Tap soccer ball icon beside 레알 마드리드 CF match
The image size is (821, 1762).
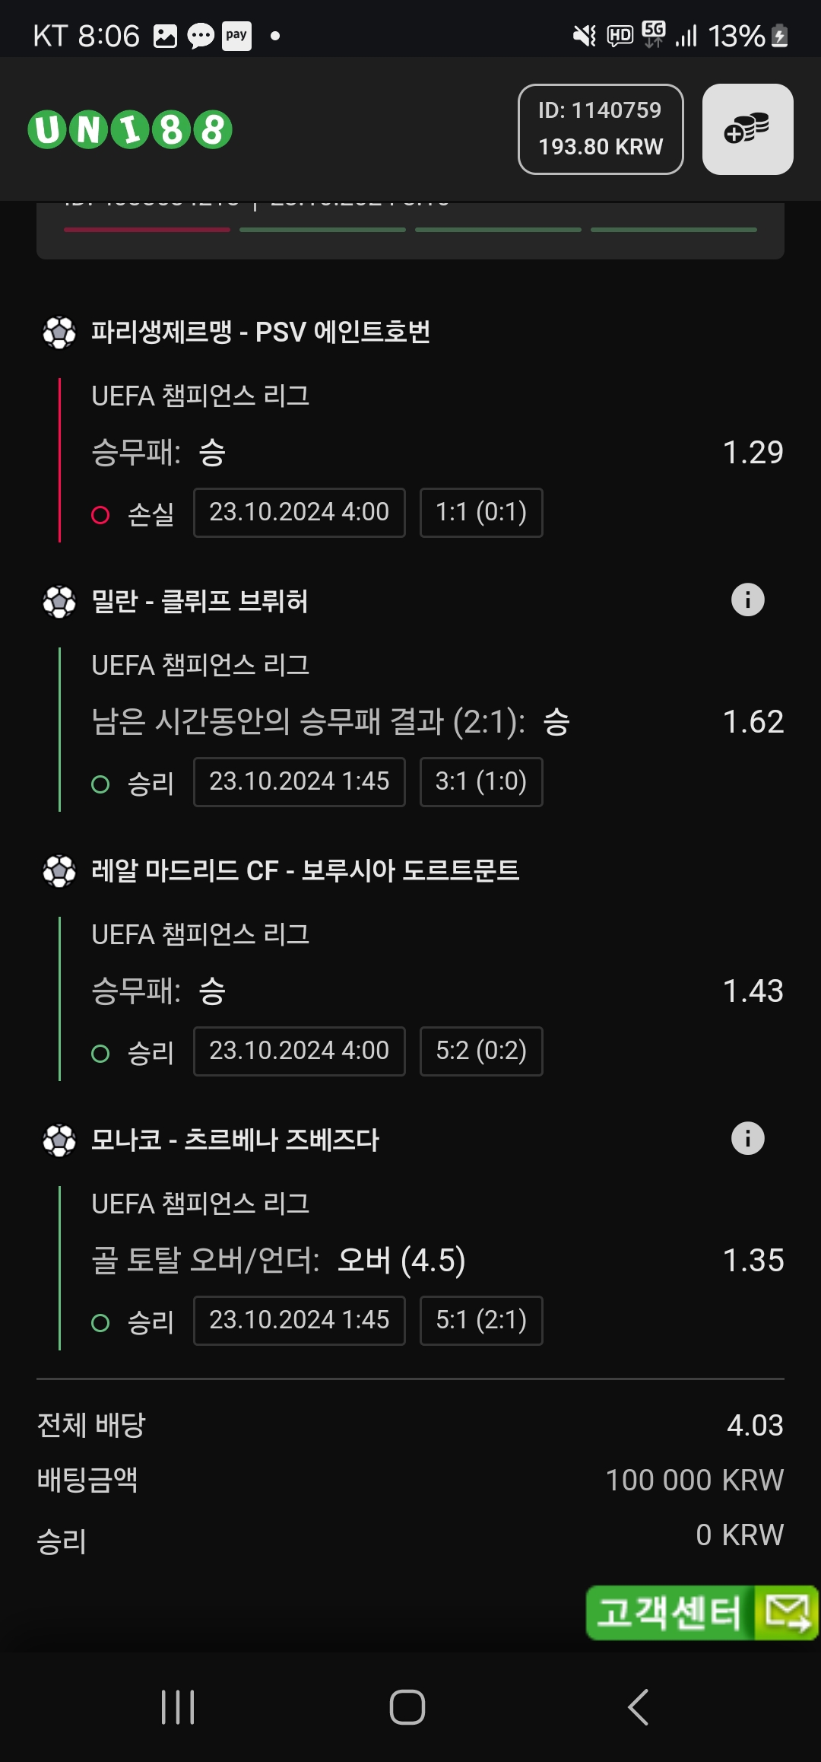59,871
